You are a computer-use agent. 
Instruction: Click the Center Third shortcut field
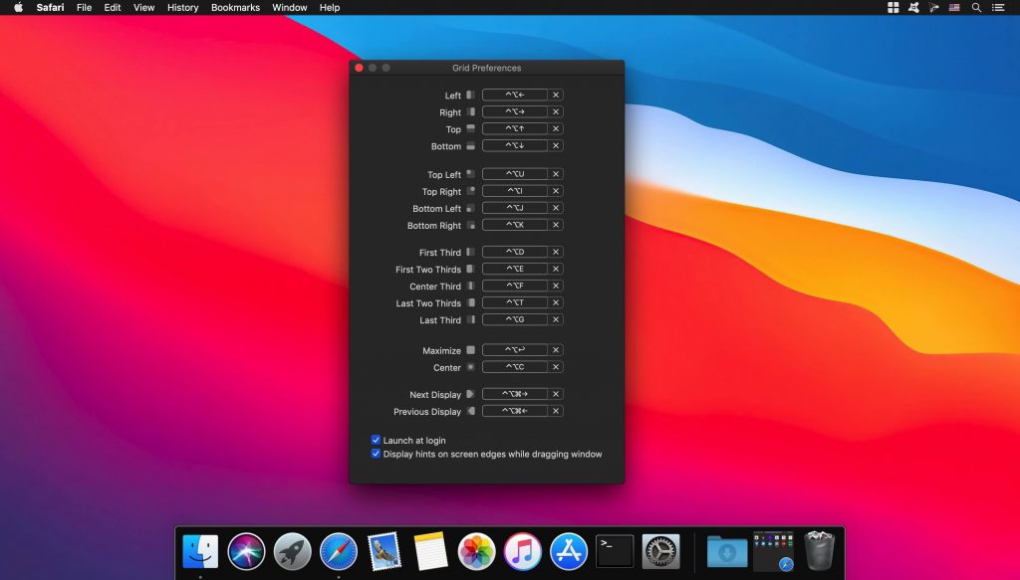[515, 286]
